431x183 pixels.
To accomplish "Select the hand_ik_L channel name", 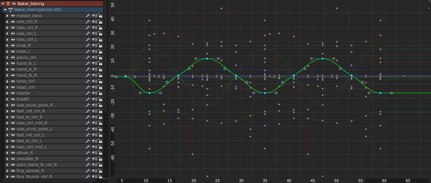I will [26, 63].
